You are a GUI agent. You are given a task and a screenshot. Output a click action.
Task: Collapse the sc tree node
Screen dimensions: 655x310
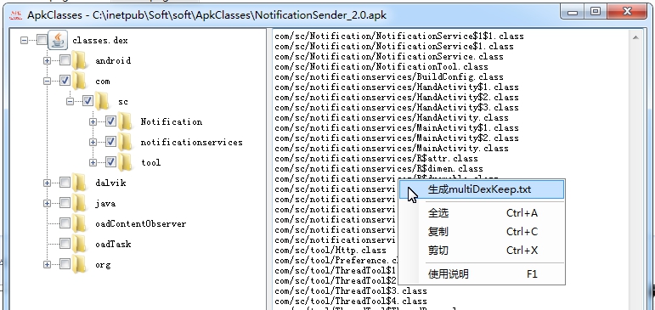[x=70, y=101]
